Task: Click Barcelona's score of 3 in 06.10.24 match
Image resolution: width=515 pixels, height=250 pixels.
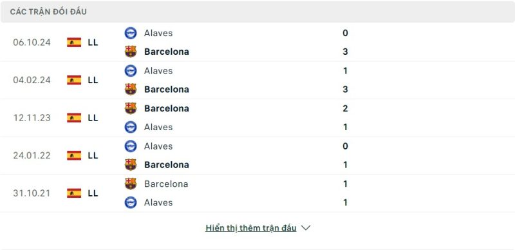Action: click(345, 52)
